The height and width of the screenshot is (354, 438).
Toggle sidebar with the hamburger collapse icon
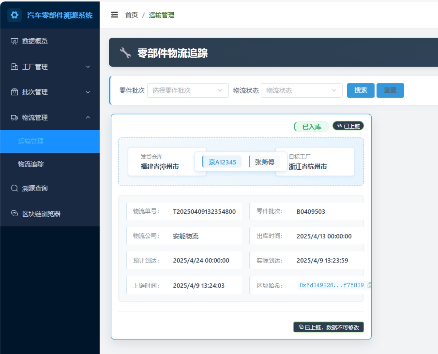coord(114,15)
